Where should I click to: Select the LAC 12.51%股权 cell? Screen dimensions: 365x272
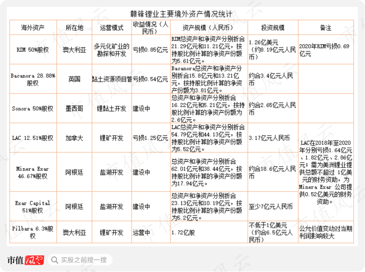point(33,138)
